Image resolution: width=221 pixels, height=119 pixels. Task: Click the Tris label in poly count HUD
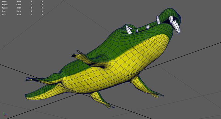4,11
